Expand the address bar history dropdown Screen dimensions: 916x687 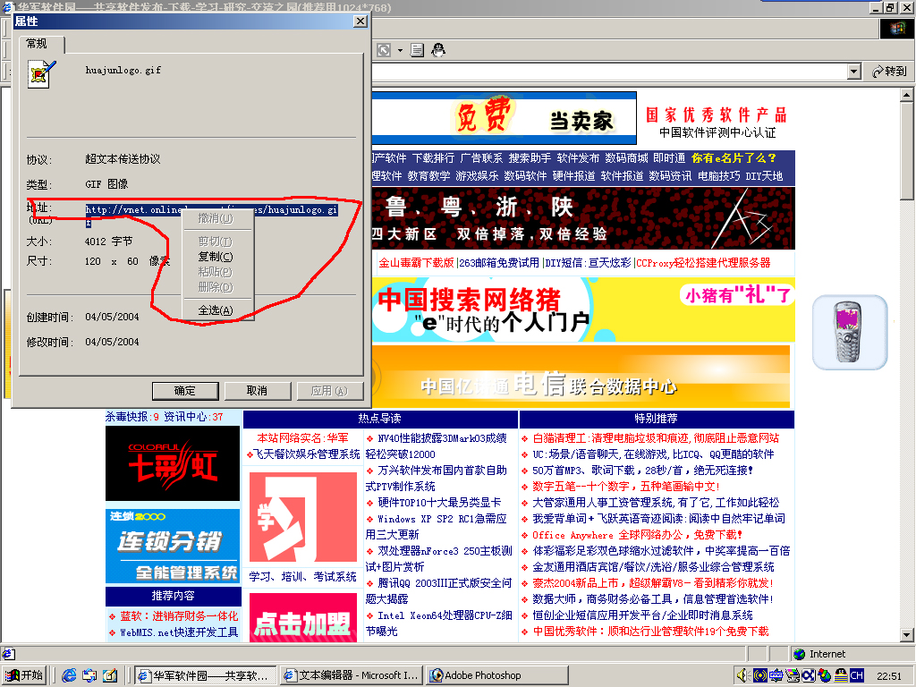pyautogui.click(x=854, y=72)
